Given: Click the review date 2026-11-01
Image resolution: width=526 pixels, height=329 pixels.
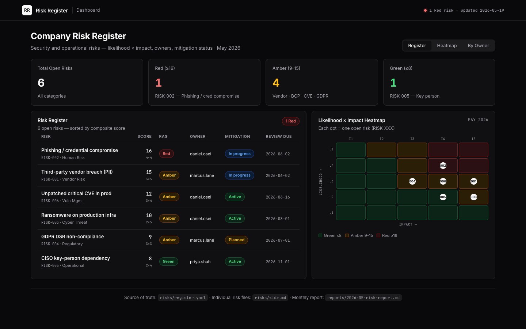Looking at the screenshot, I should point(278,262).
